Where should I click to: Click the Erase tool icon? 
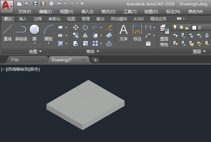109,28
